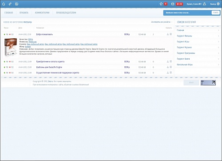Screen dimensions: 222x161
Task: Click the Режиссер director value link
Action: pos(32,42)
